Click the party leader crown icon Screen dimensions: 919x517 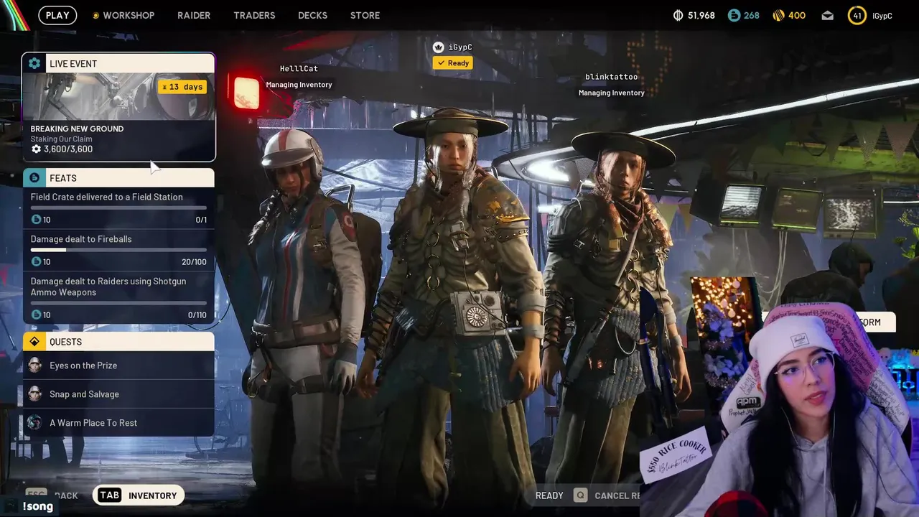pyautogui.click(x=439, y=47)
